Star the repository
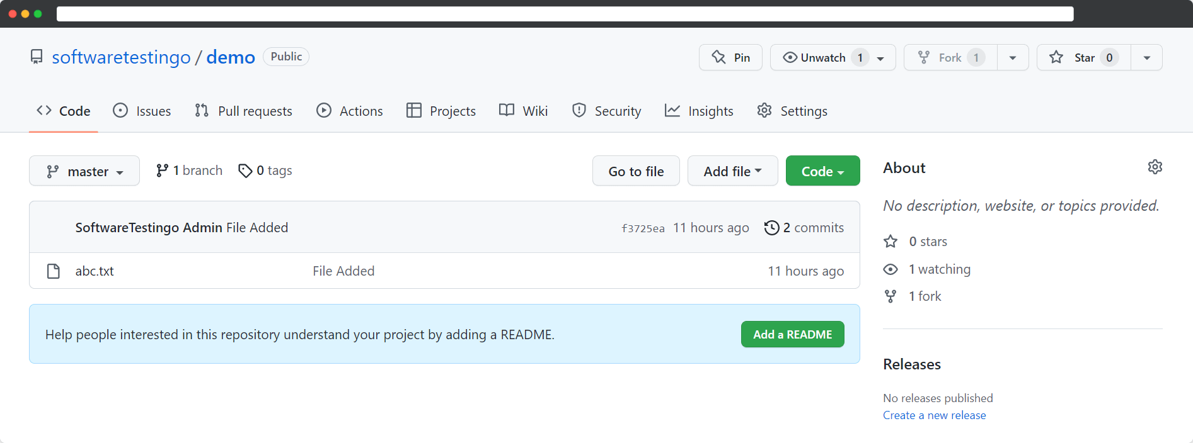Screen dimensions: 1193x443 [1083, 57]
